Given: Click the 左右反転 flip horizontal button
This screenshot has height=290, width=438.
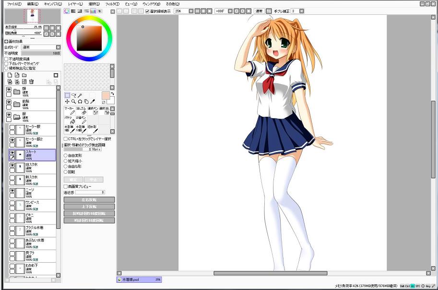Looking at the screenshot, I should point(89,200).
